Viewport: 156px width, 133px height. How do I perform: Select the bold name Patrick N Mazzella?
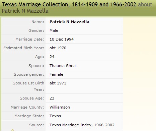69,22
